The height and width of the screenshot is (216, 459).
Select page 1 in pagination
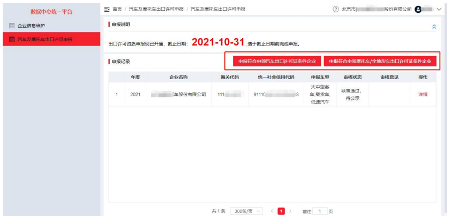281,211
